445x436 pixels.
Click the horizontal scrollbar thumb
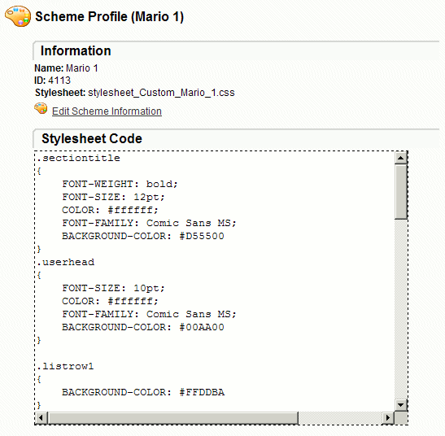tap(172, 417)
